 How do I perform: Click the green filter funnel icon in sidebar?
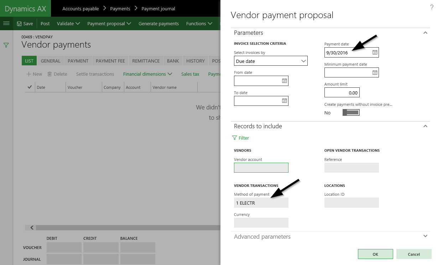point(6,45)
